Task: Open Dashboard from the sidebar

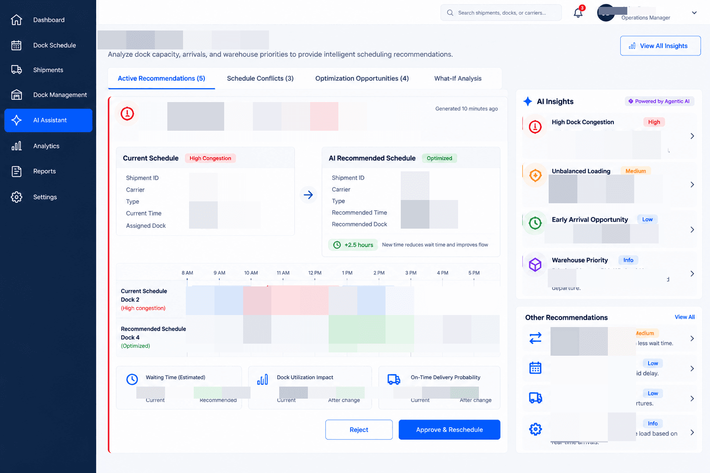Action: pyautogui.click(x=48, y=20)
